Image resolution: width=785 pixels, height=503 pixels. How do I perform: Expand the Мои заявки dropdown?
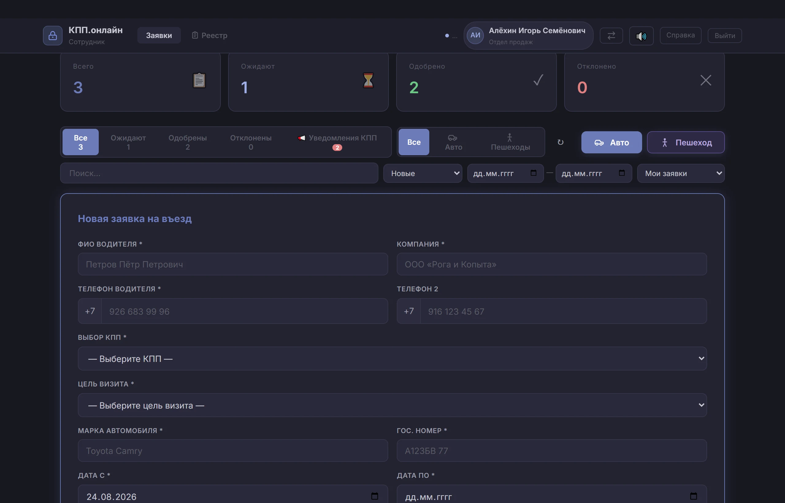click(681, 173)
